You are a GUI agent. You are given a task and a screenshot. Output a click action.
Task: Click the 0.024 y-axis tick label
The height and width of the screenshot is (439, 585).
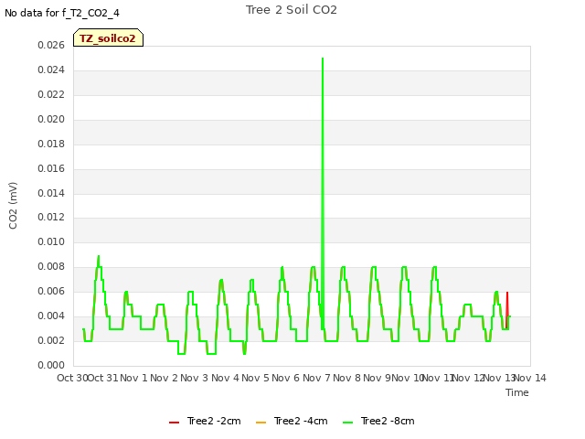point(51,70)
